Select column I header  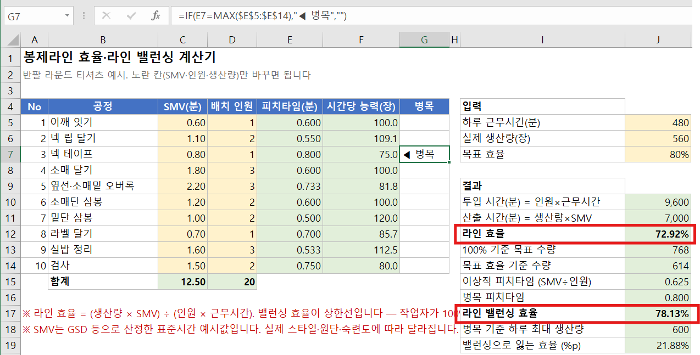(x=542, y=40)
